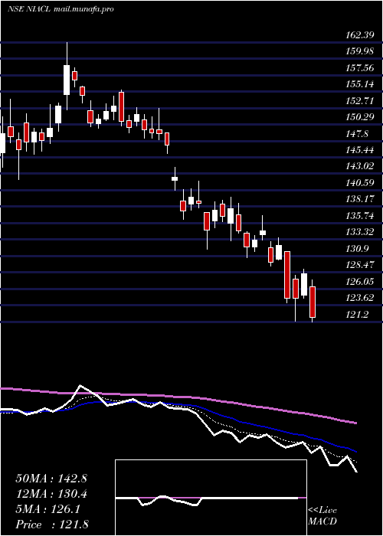
Task: Click the 162.39 price level label
Action: 360,35
